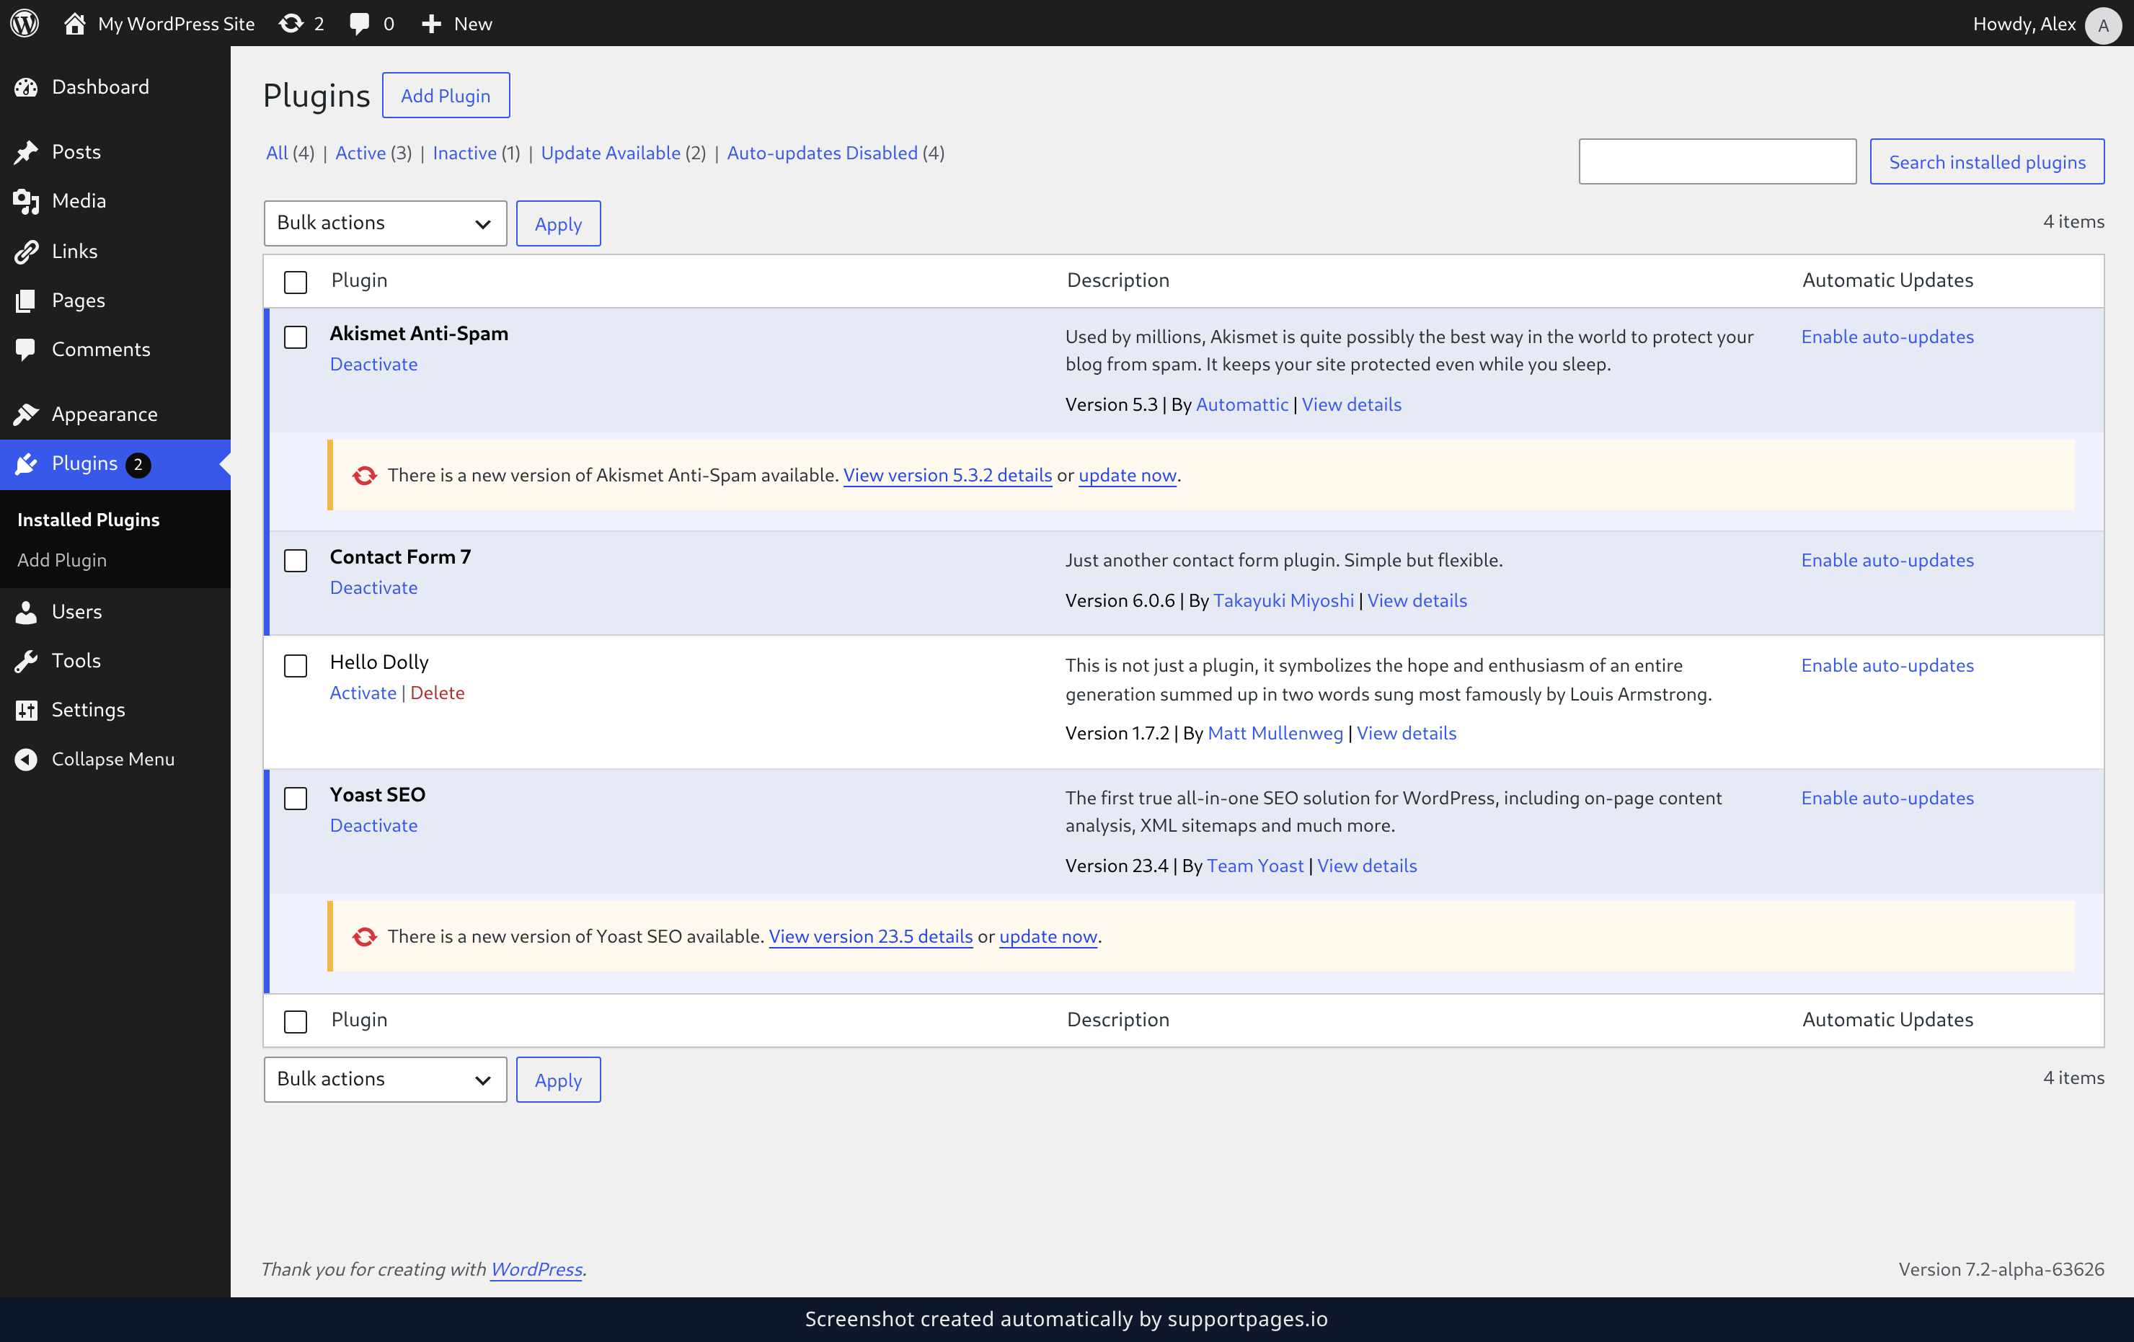Click update now for Akismet Anti-Spam
The width and height of the screenshot is (2134, 1342).
tap(1128, 475)
